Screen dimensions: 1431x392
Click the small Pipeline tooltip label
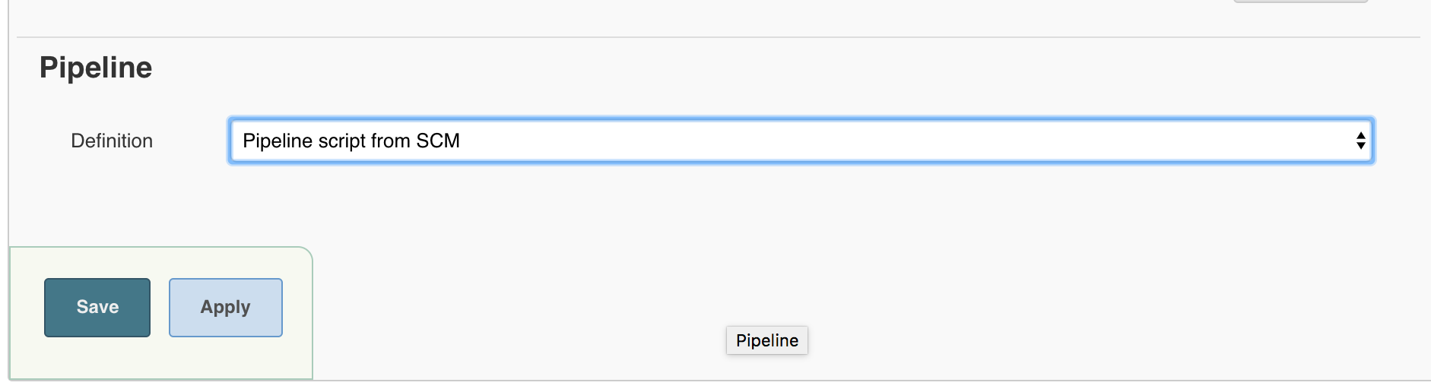pyautogui.click(x=766, y=340)
